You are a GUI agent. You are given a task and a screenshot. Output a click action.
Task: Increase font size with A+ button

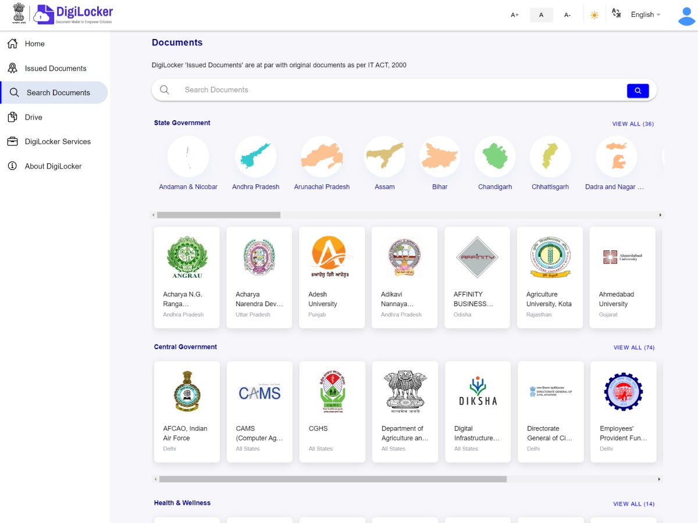[515, 15]
